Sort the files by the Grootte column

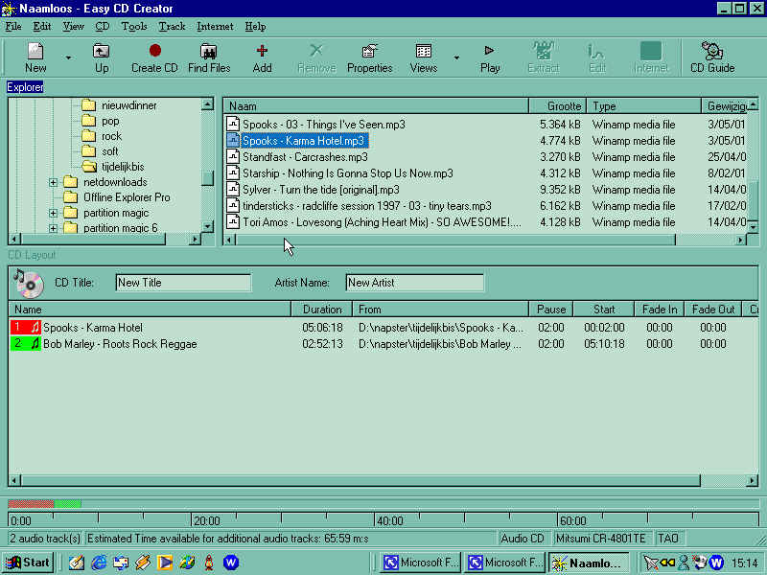click(x=563, y=106)
